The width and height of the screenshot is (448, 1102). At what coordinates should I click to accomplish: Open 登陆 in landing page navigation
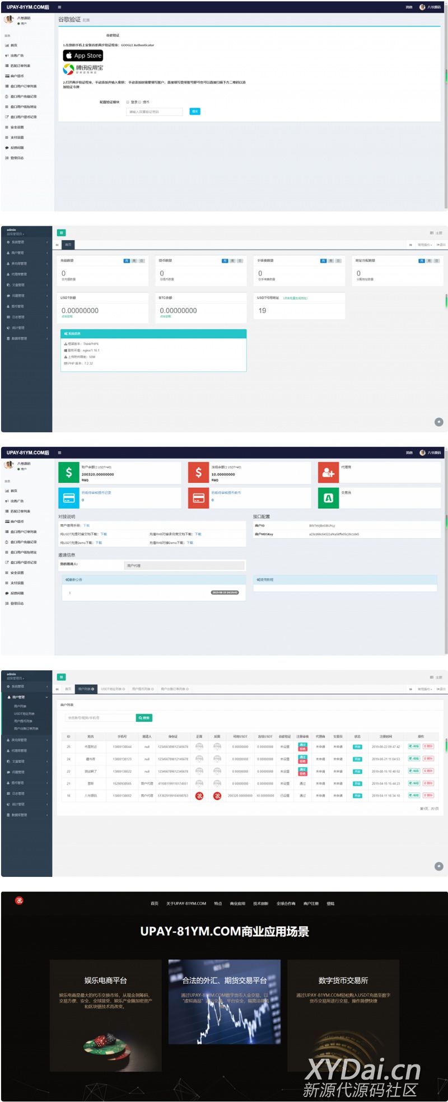[x=330, y=903]
